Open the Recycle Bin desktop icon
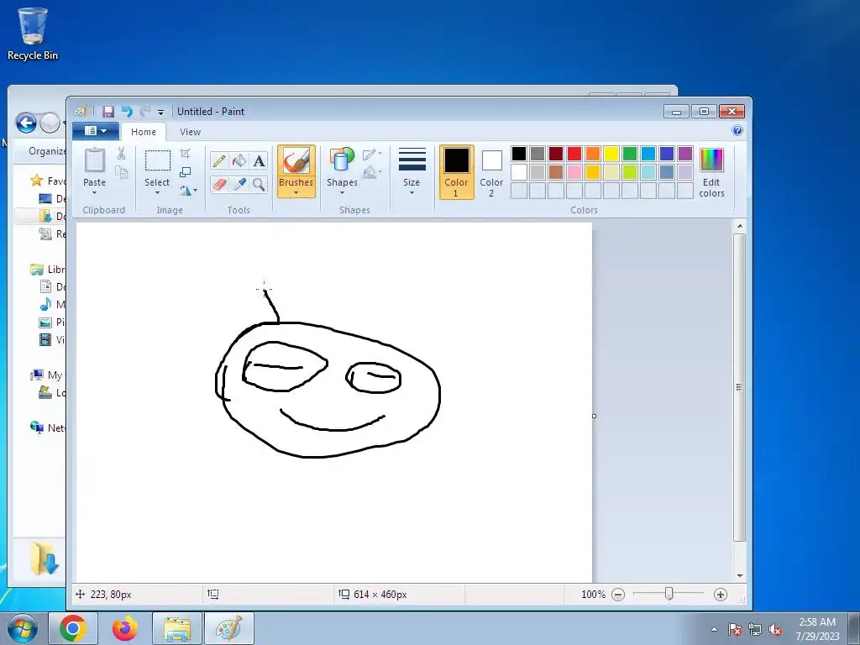The width and height of the screenshot is (860, 645). click(33, 34)
